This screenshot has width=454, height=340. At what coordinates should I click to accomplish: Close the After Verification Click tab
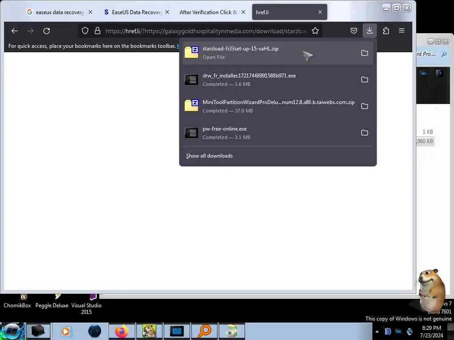(243, 12)
